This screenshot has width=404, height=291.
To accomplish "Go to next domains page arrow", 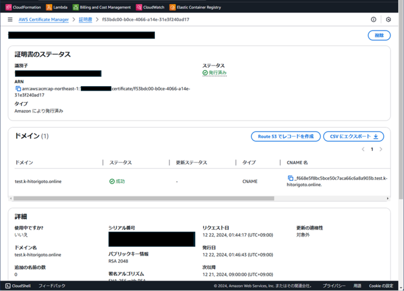I will pos(381,149).
